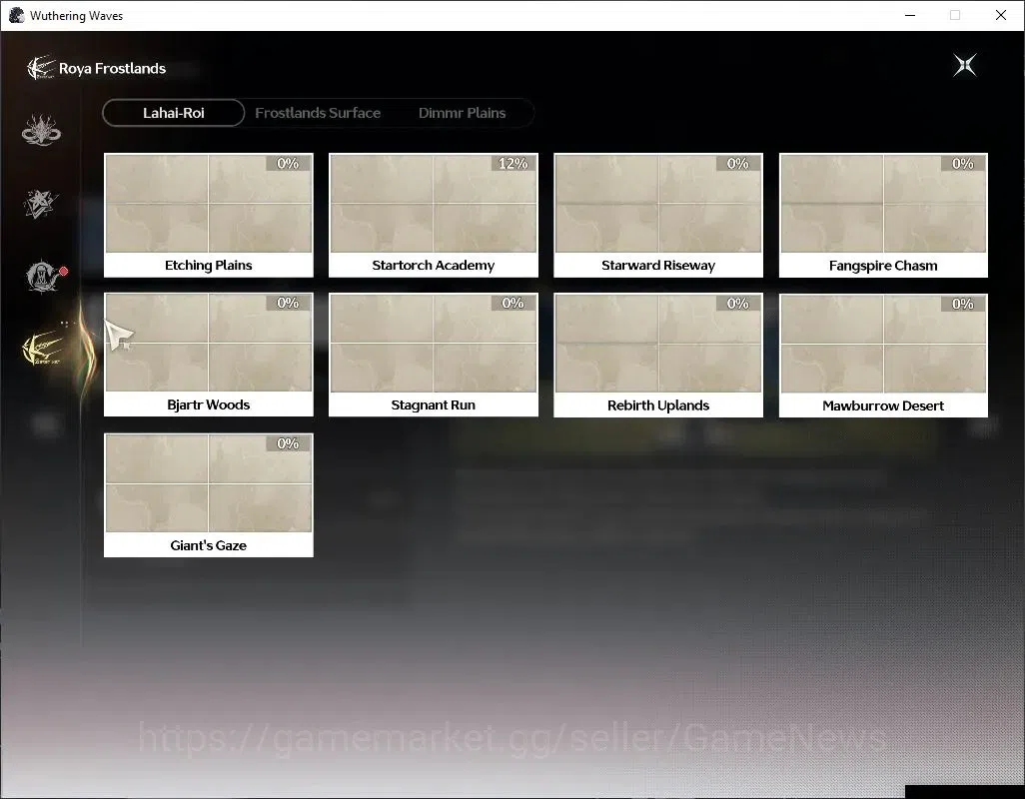Open the Stagnant Run map card
Screen dimensions: 1025x799
tap(434, 355)
